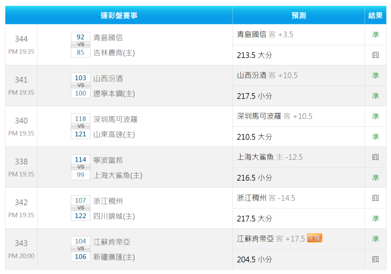
Task: Click the score 106 for 新疆廣匯
Action: (80, 257)
